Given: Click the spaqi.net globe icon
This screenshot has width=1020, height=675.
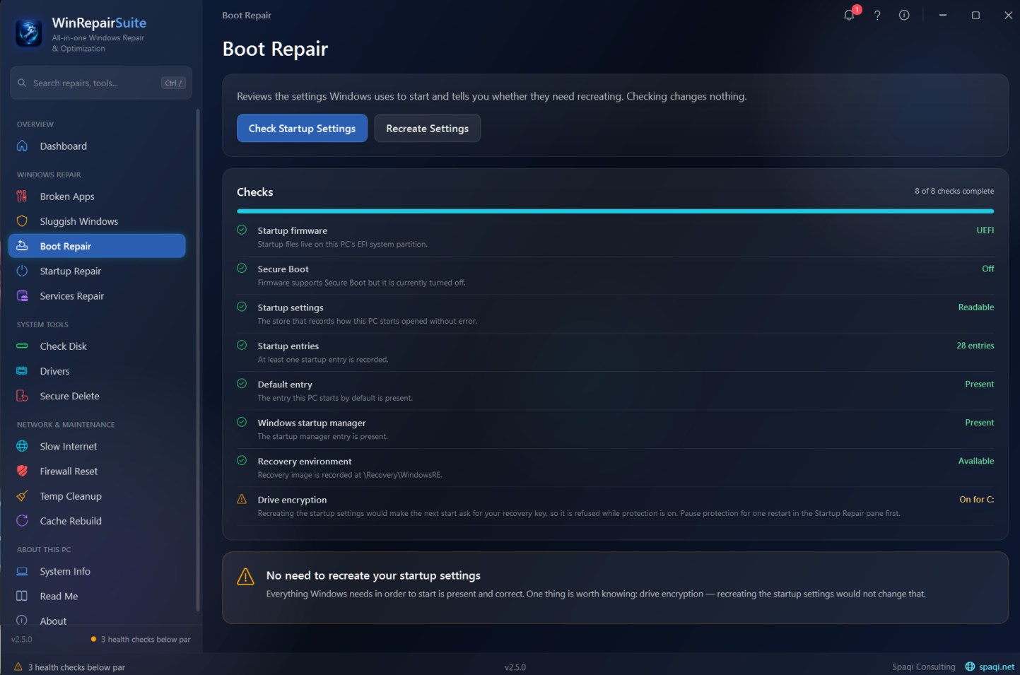Looking at the screenshot, I should [x=970, y=667].
